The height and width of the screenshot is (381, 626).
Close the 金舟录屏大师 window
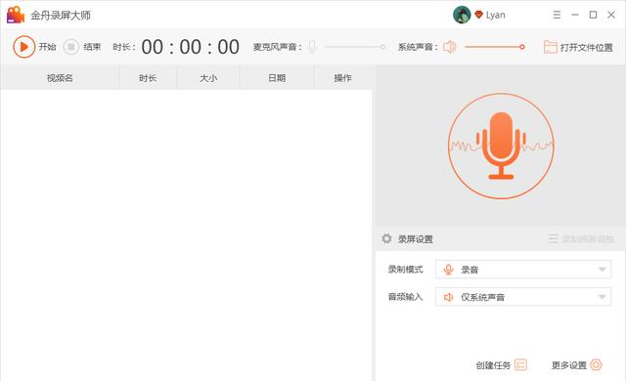coord(611,15)
